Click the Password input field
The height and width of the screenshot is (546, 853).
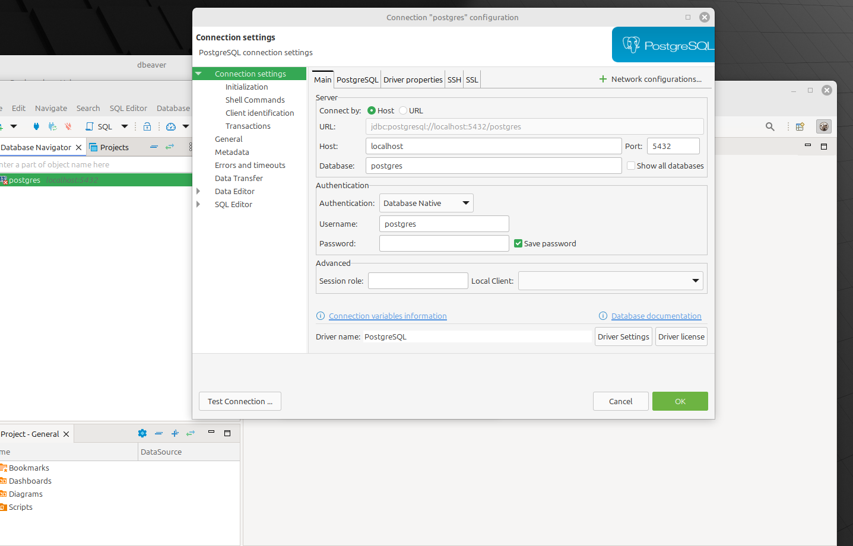point(444,243)
